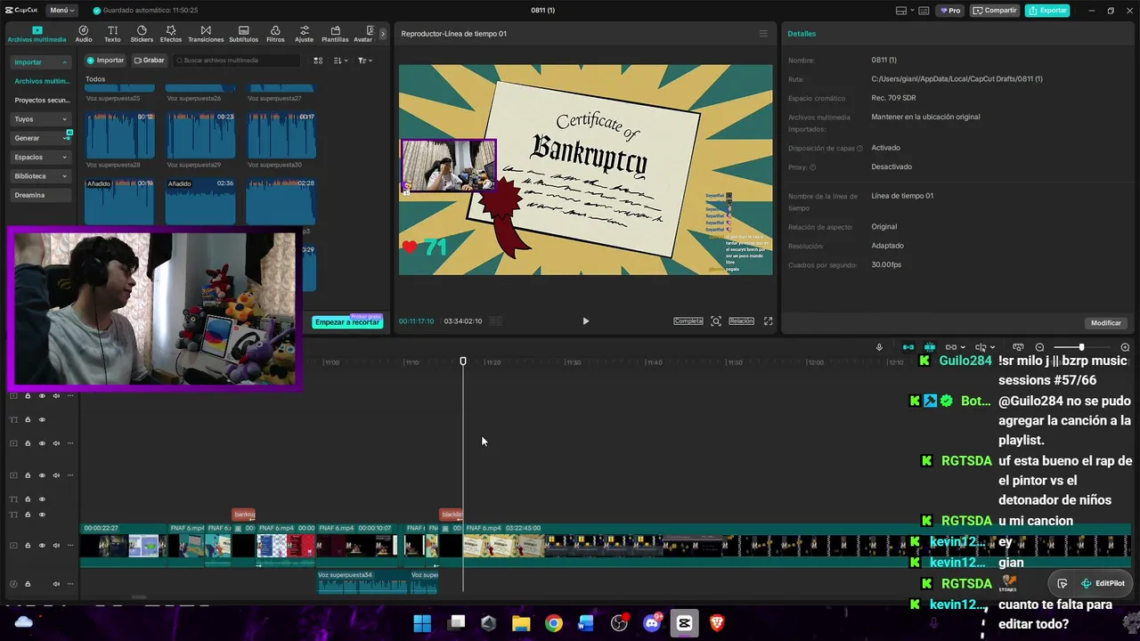Select the Detalles tab
Screen dimensions: 1140x641
coord(802,34)
